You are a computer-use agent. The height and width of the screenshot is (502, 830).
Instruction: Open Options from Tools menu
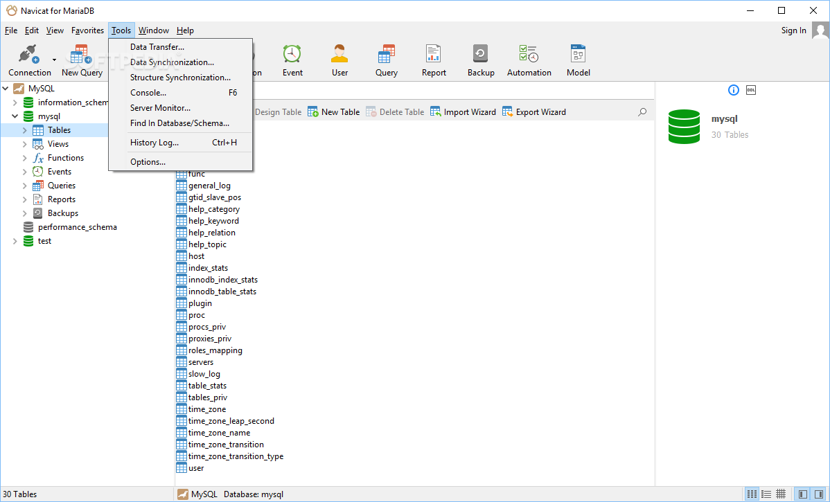(181, 162)
